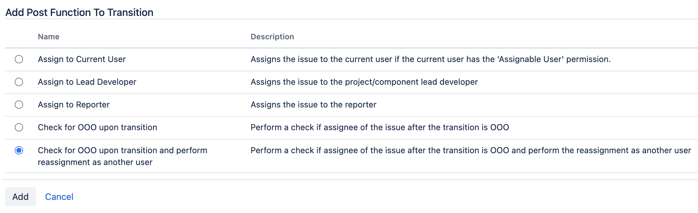This screenshot has height=213, width=698.
Task: Click the Description column header
Action: click(272, 37)
